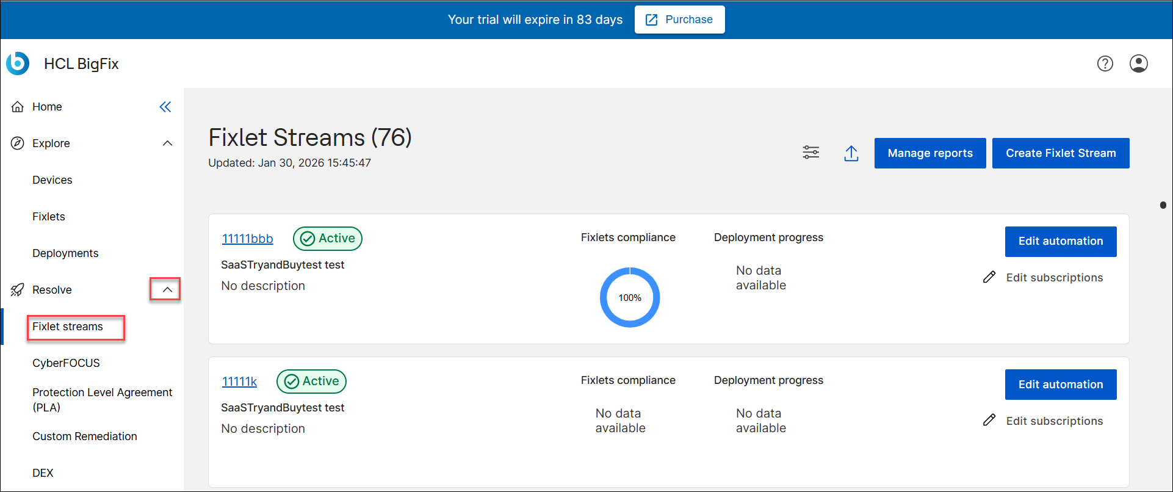Screen dimensions: 1173x492
Task: Go to the Devices page
Action: click(52, 180)
